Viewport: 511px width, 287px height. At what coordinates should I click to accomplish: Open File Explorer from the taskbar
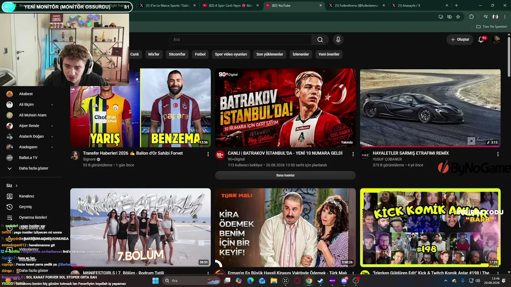(x=274, y=281)
